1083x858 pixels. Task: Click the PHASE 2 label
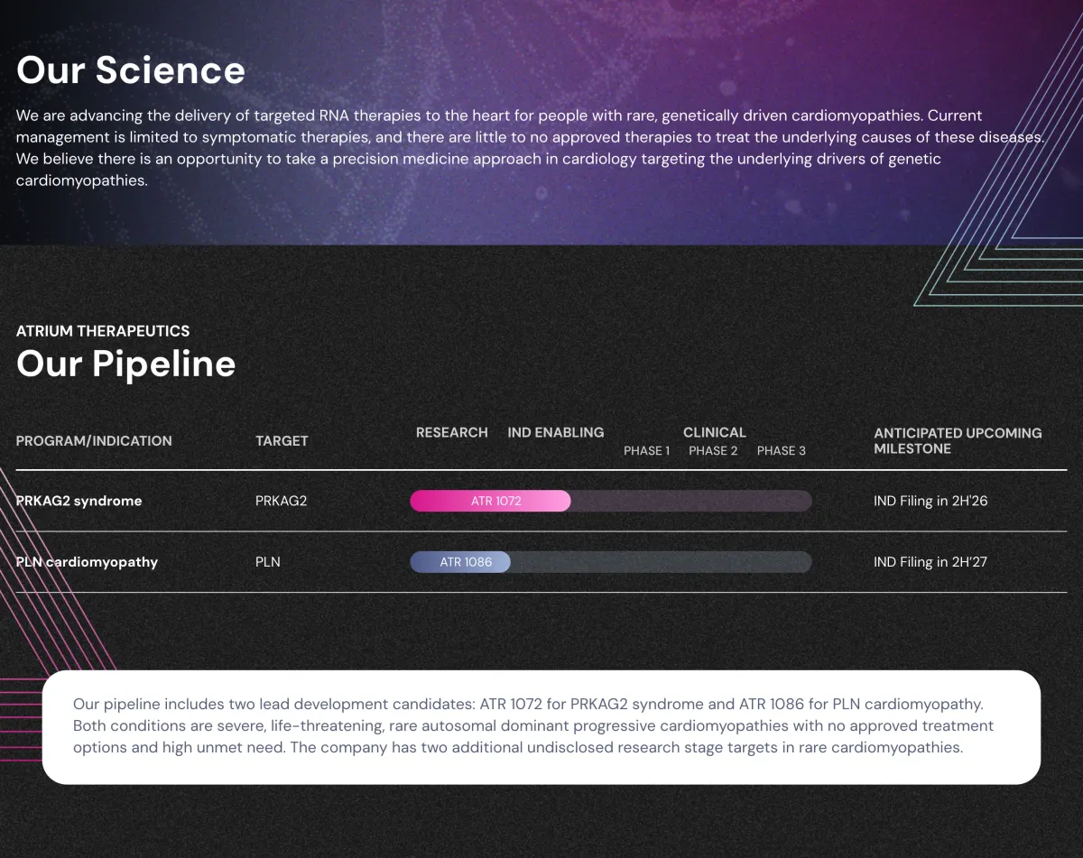[713, 451]
